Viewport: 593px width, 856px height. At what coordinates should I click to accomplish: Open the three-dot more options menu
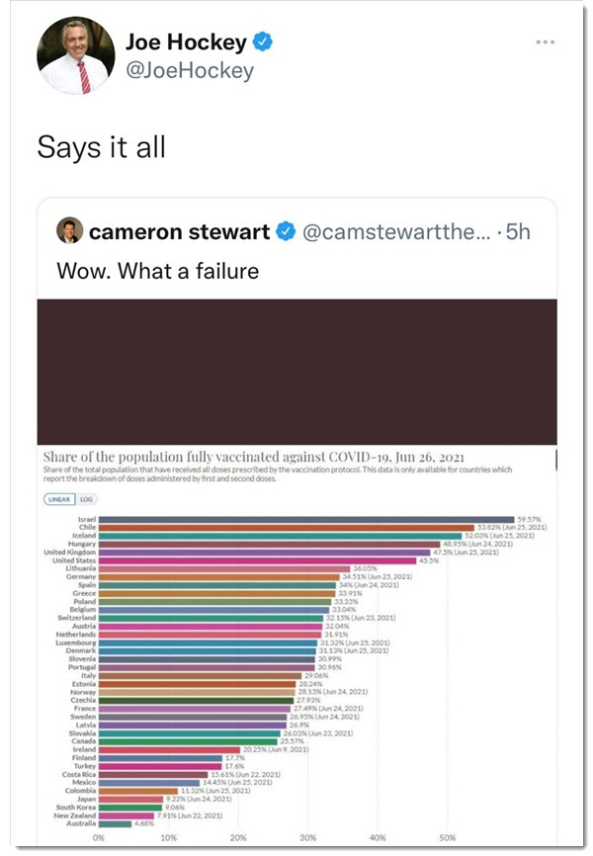coord(546,42)
